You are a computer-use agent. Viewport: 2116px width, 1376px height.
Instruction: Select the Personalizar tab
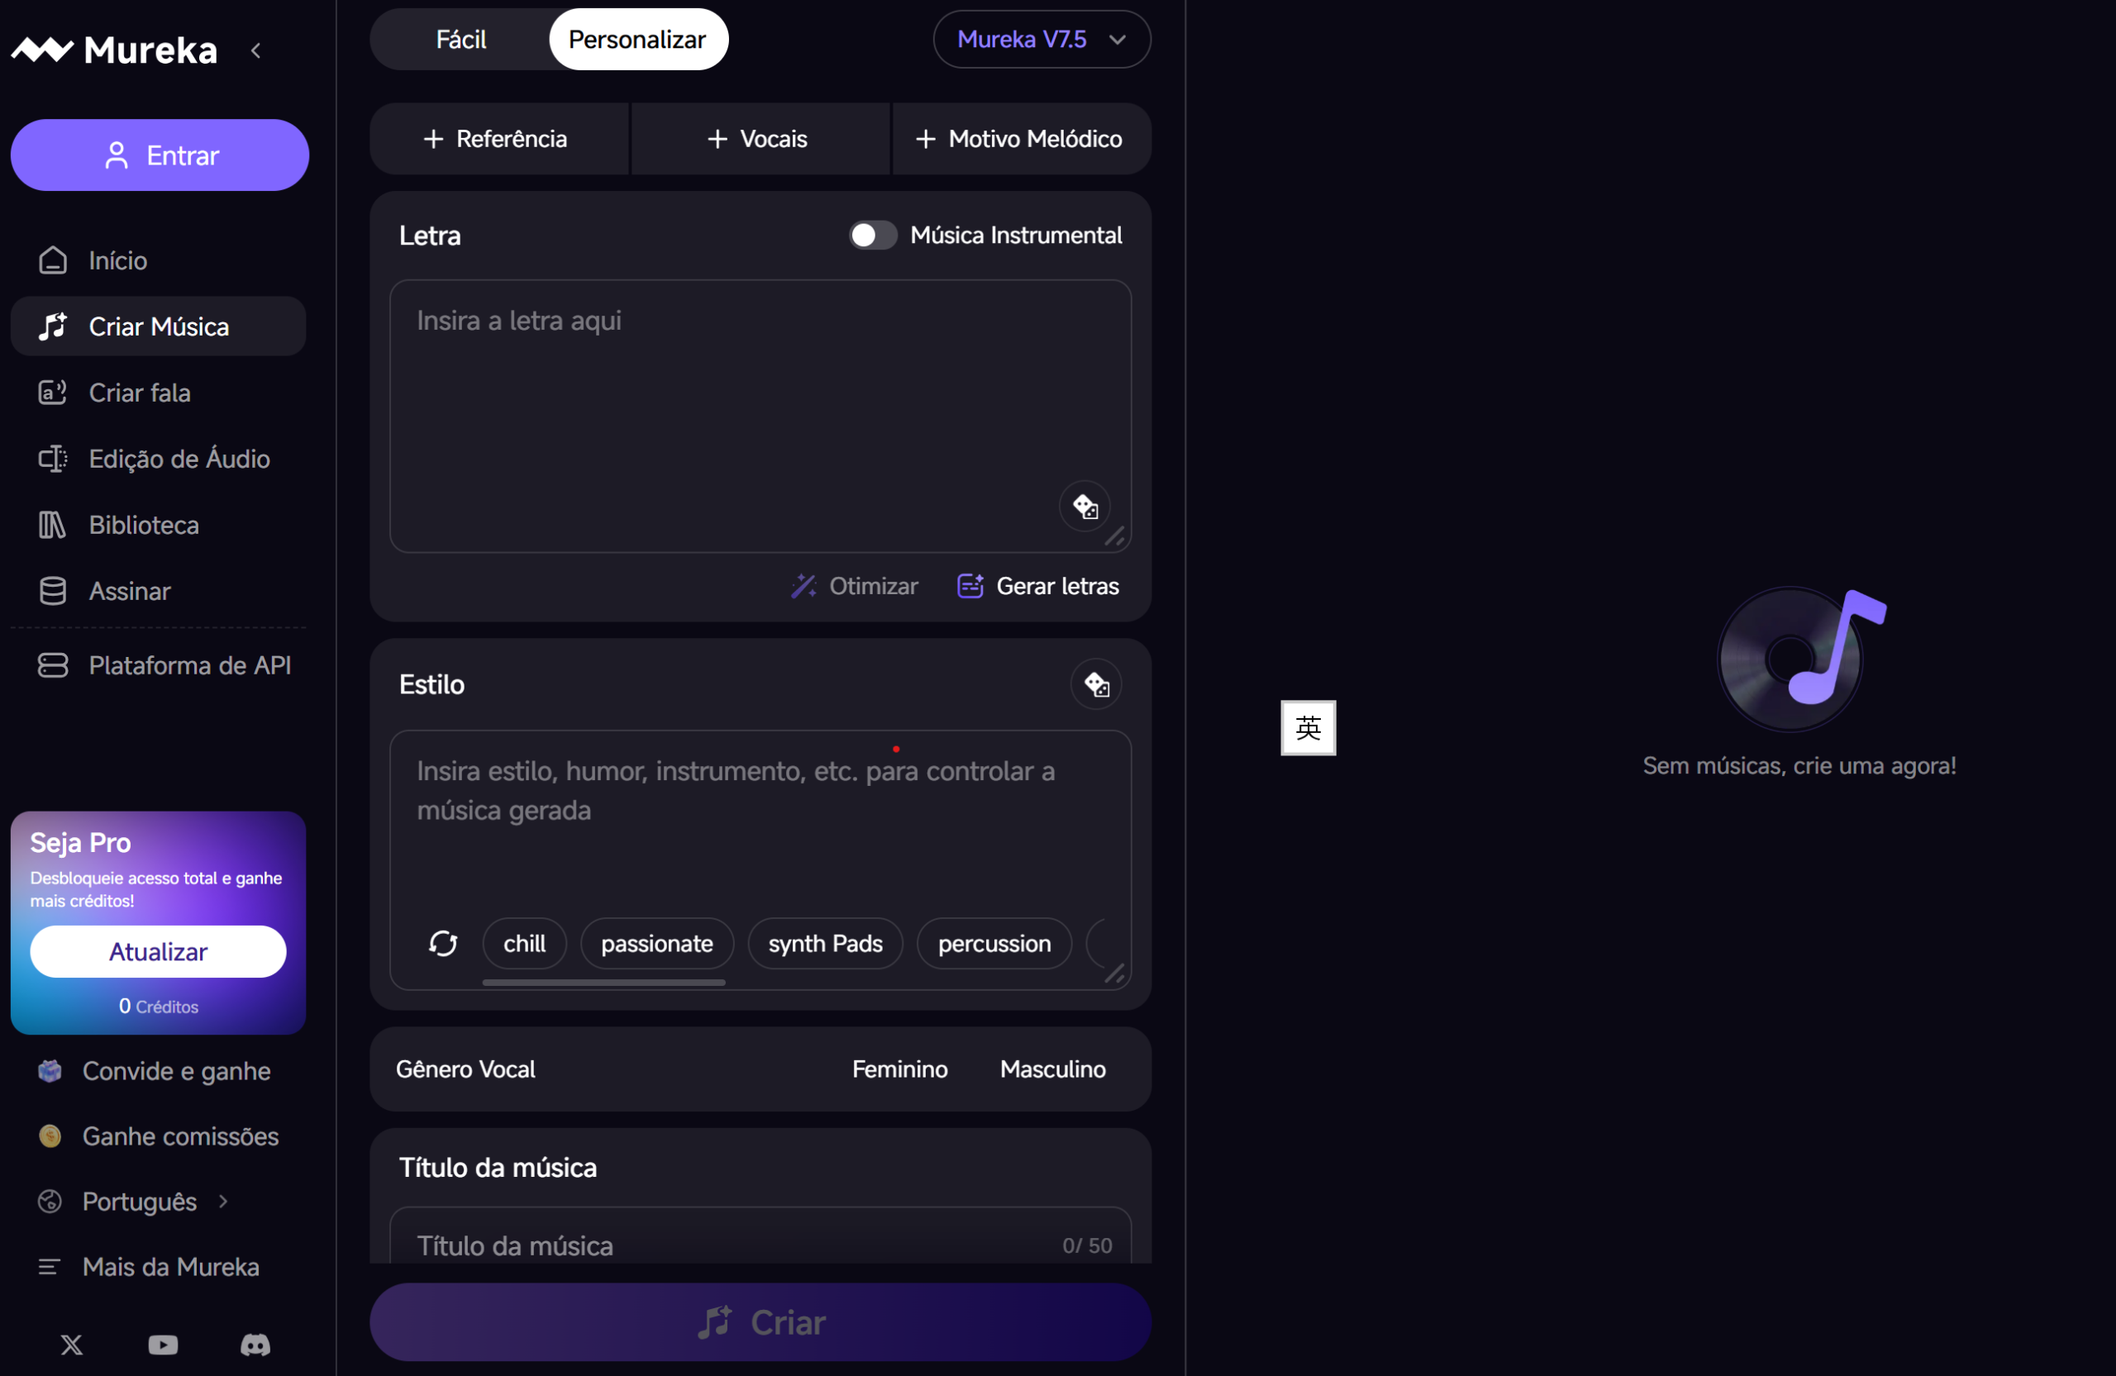(637, 39)
